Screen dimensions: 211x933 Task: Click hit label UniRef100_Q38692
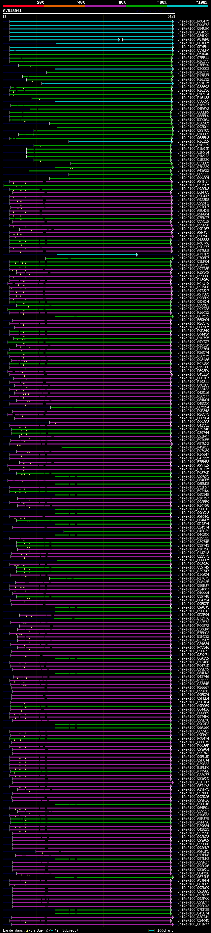[193, 87]
